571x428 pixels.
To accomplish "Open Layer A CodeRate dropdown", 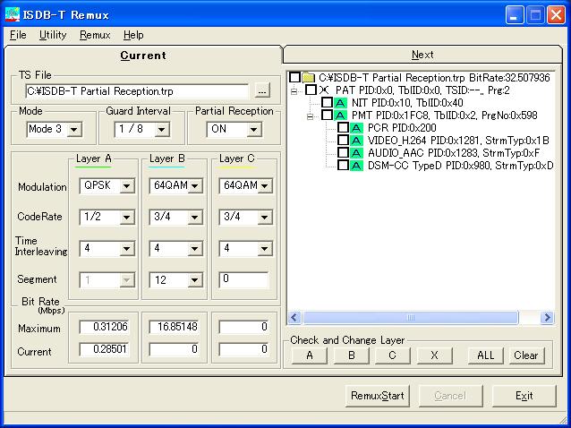I will pyautogui.click(x=126, y=218).
